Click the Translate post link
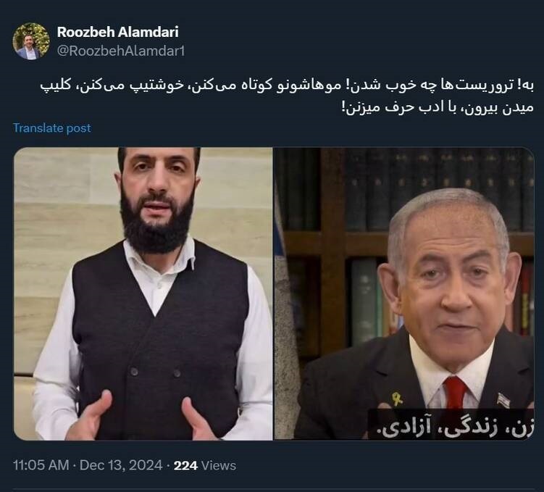The width and height of the screenshot is (544, 492). click(x=52, y=128)
